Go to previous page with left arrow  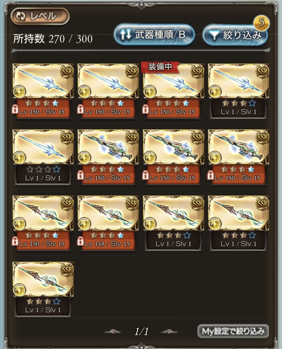pos(113,332)
